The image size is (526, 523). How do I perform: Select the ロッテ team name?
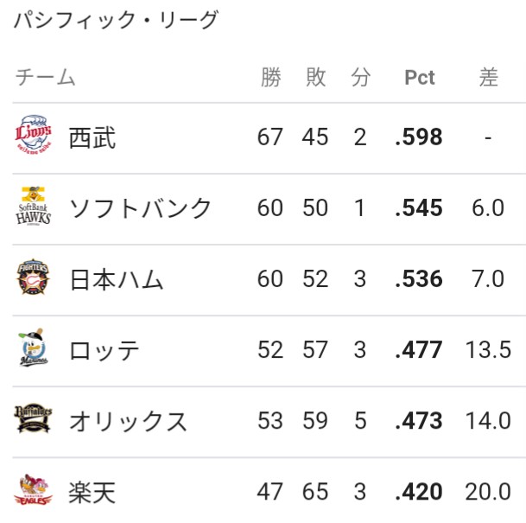click(x=104, y=350)
